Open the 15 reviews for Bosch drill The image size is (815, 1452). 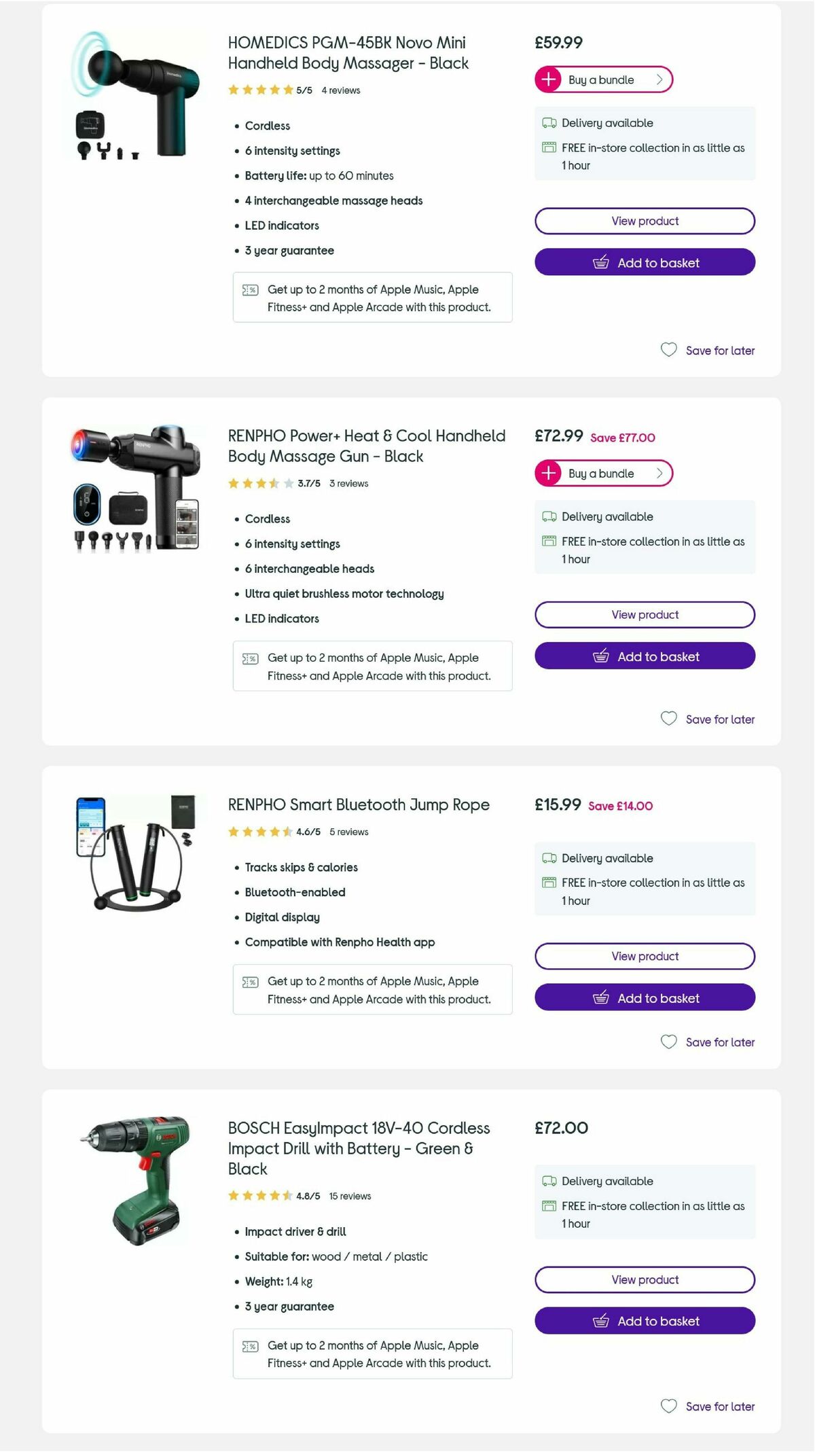click(350, 1196)
